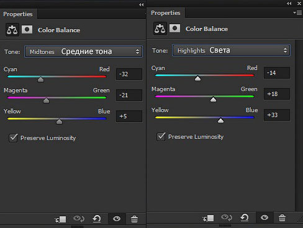This screenshot has height=228, width=303.
Task: Click the Cyan-Red slider handle in the Midtones panel
Action: tap(40, 79)
